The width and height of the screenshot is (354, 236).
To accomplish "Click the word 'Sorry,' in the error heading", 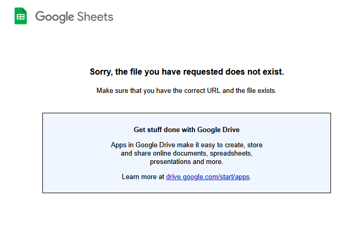I will click(101, 72).
